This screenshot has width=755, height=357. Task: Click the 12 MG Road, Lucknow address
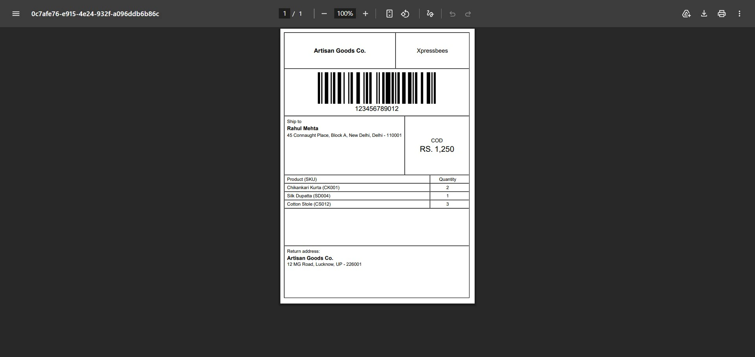click(324, 264)
